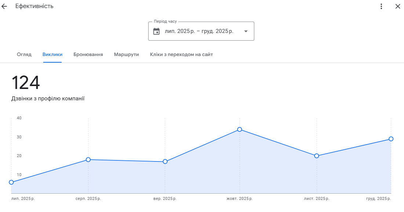Screen dimensions: 404x212
Task: Click the лист. 2025 chart point
Action: [x=317, y=156]
